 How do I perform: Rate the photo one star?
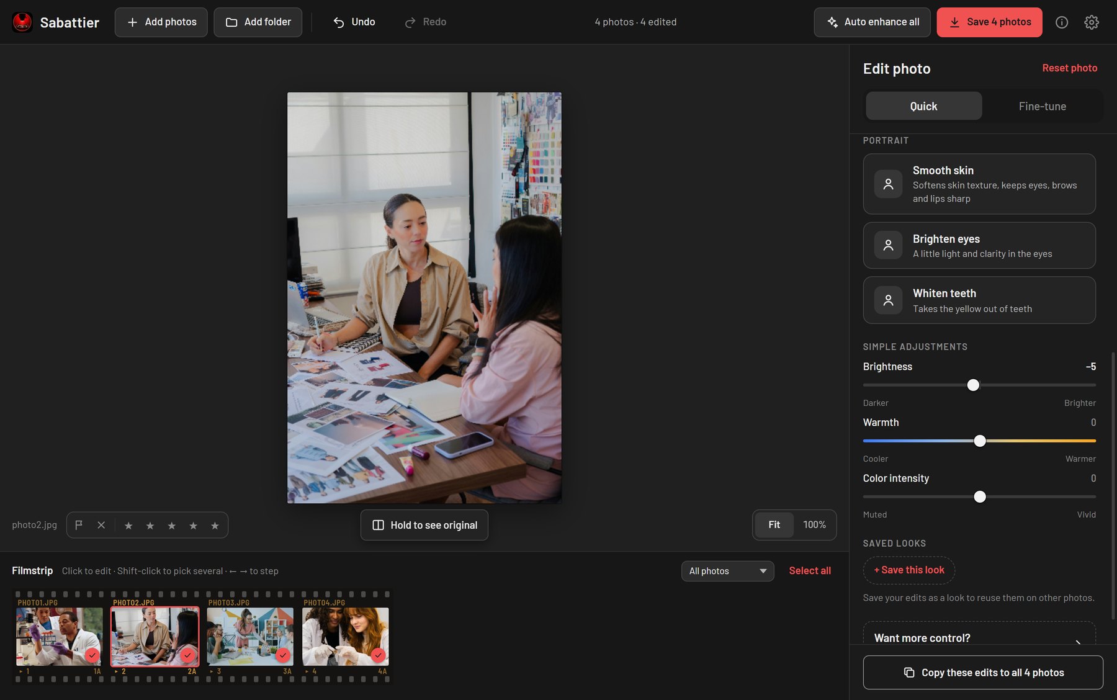coord(128,526)
